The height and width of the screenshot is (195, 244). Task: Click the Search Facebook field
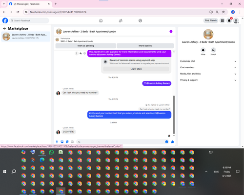coord(29,20)
